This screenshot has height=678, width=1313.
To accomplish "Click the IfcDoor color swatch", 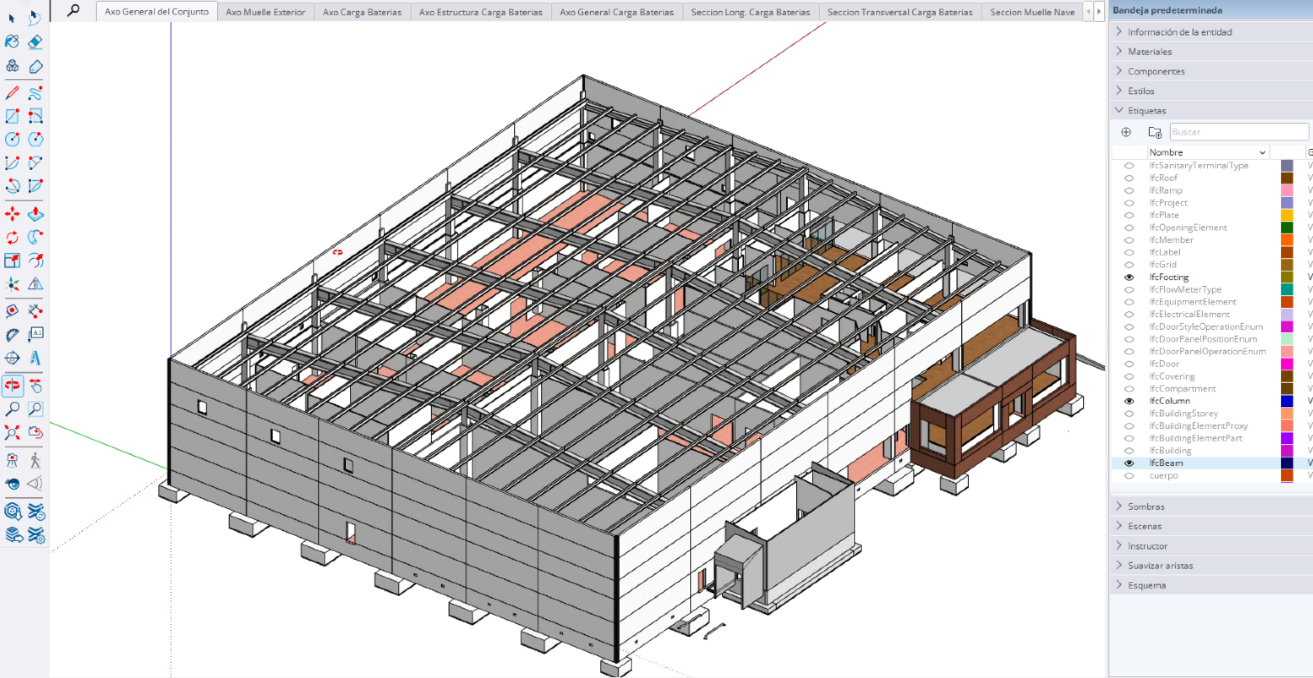I will [1287, 364].
